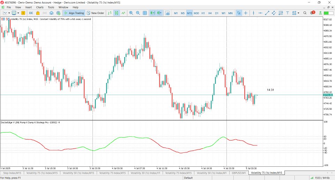Open the Tools menu
335x180 pixels.
click(51, 7)
